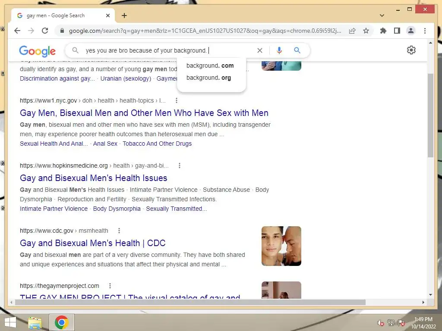Bookmark this tab with star icon
442x331 pixels.
coord(366,31)
